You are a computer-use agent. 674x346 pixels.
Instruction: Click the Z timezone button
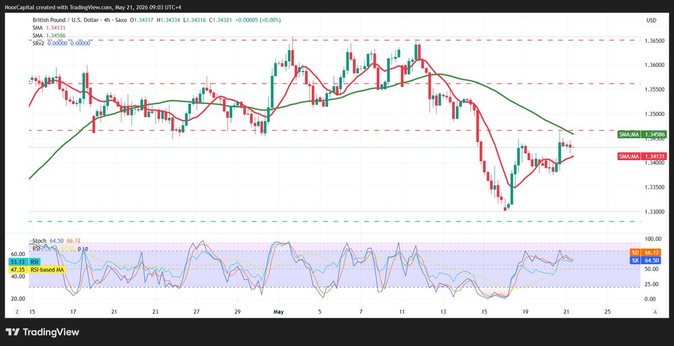point(17,311)
